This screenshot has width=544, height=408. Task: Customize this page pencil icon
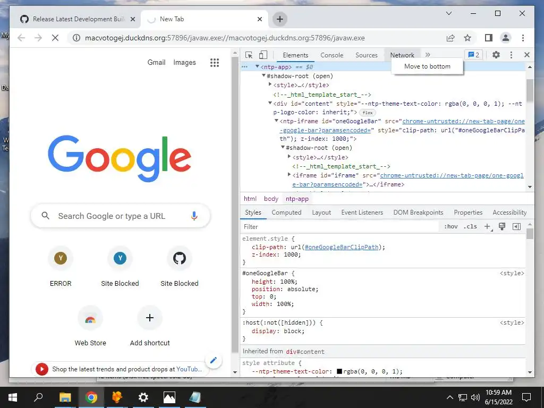214,360
